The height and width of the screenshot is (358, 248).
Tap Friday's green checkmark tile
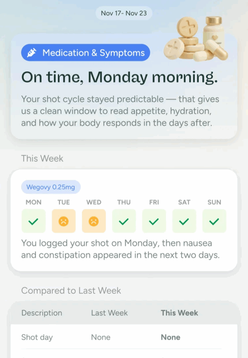tap(154, 221)
